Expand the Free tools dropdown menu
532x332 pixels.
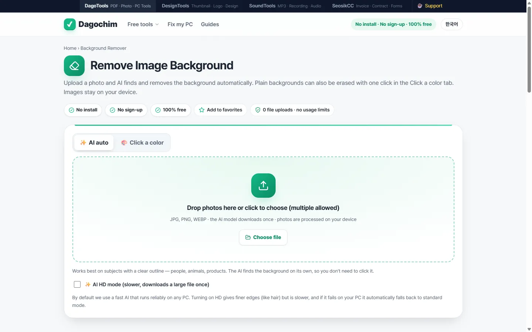click(x=143, y=24)
